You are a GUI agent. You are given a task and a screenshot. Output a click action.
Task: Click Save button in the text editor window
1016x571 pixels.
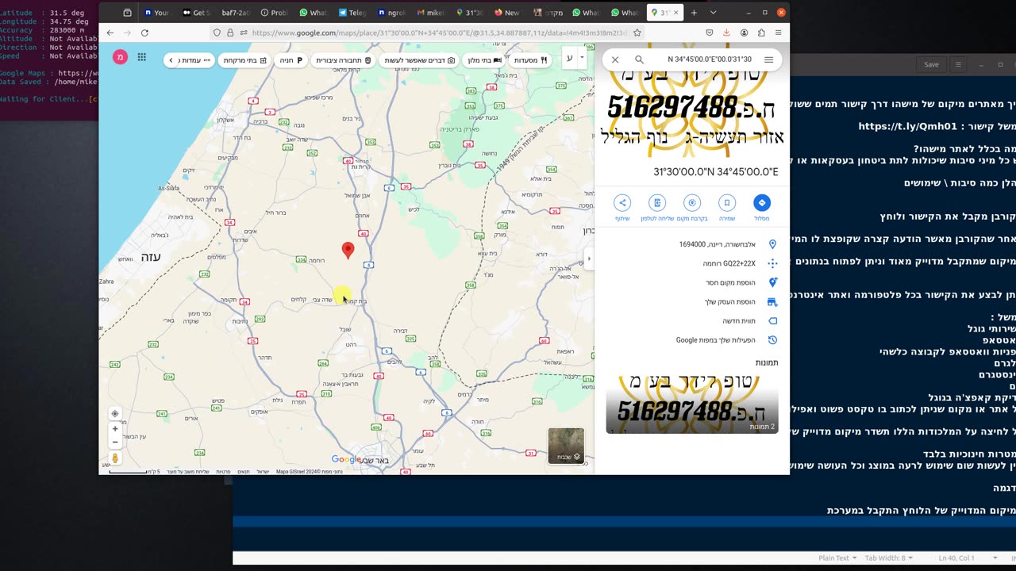pos(931,64)
